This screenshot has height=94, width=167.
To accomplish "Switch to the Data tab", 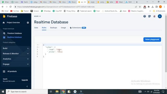I will [x=36, y=28].
